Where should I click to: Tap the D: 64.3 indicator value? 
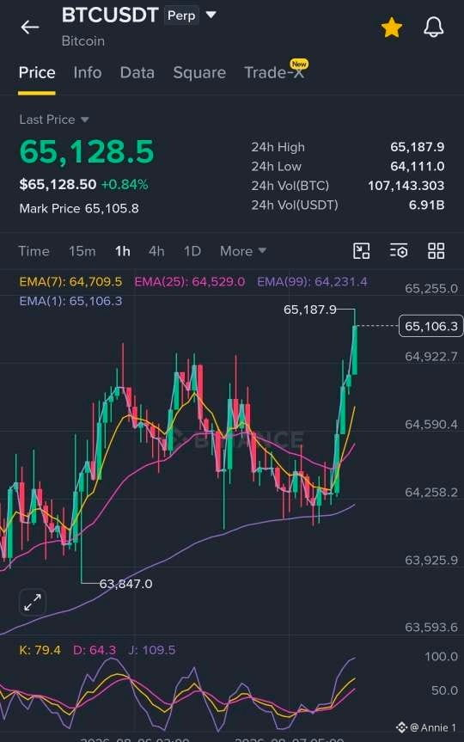coord(95,650)
